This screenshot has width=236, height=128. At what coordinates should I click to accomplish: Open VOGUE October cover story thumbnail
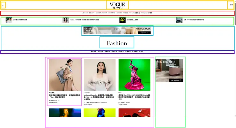point(66,20)
